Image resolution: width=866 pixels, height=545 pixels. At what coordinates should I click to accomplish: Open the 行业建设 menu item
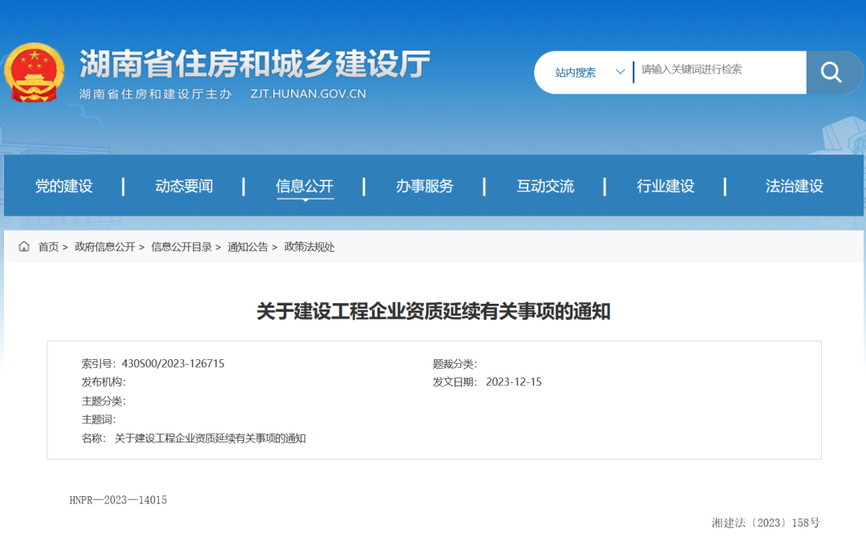[x=665, y=186]
